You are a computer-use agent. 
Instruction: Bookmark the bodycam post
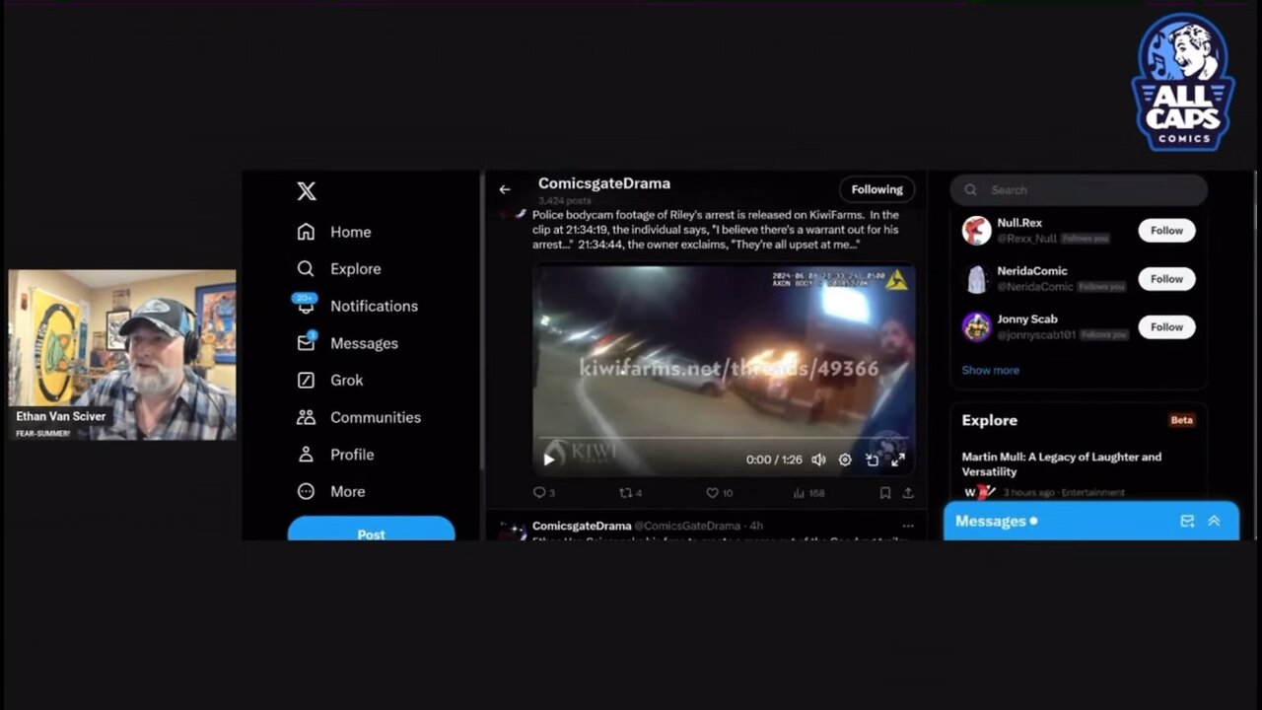(884, 492)
